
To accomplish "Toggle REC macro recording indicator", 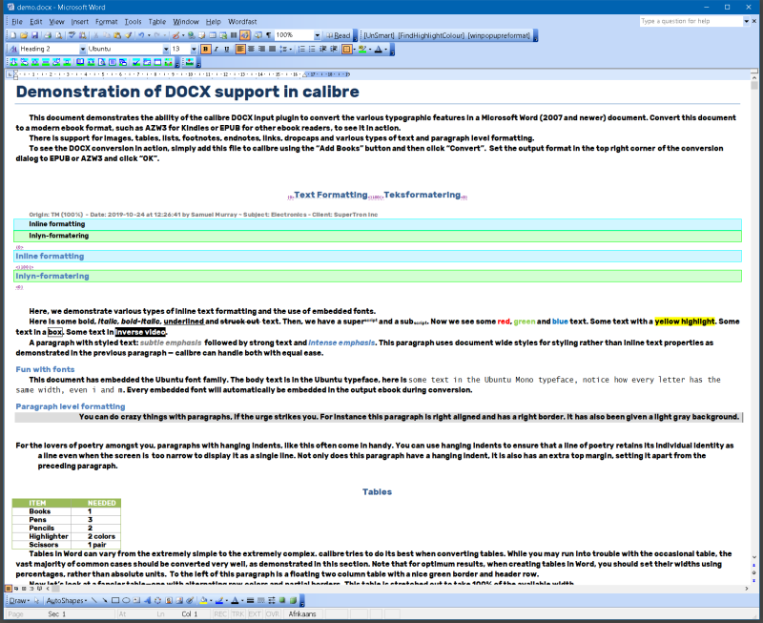I will [220, 613].
